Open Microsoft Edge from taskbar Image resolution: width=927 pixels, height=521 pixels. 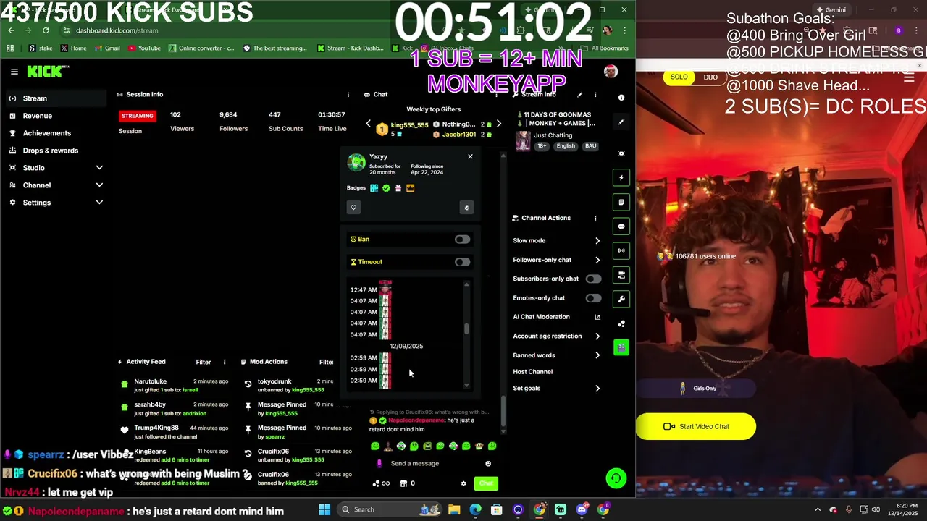(x=475, y=509)
